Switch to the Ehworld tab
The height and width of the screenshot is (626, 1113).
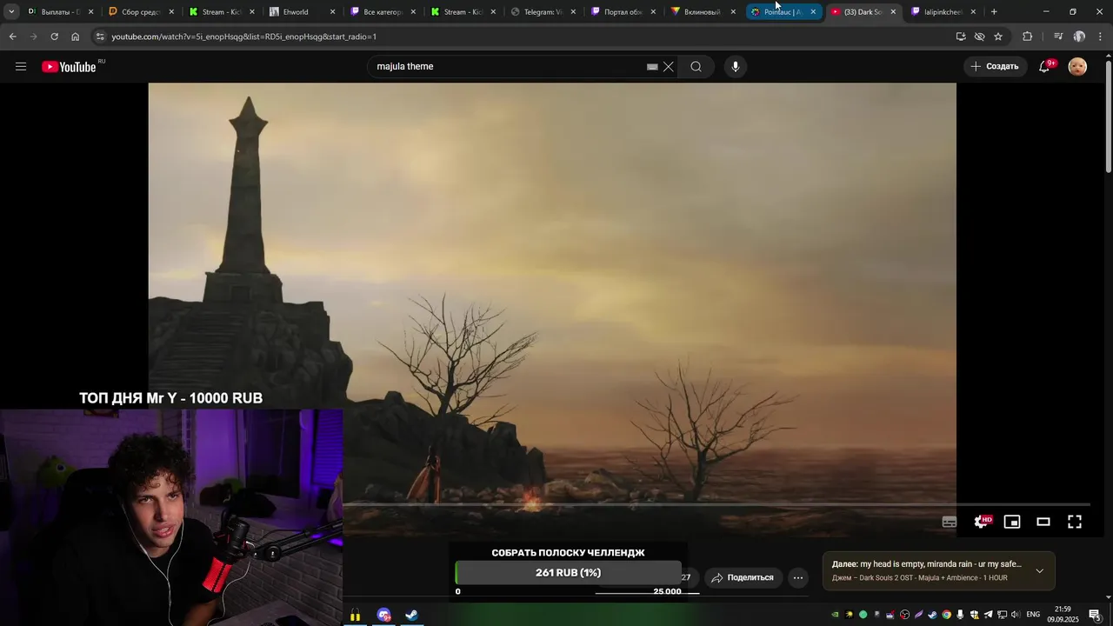(302, 12)
